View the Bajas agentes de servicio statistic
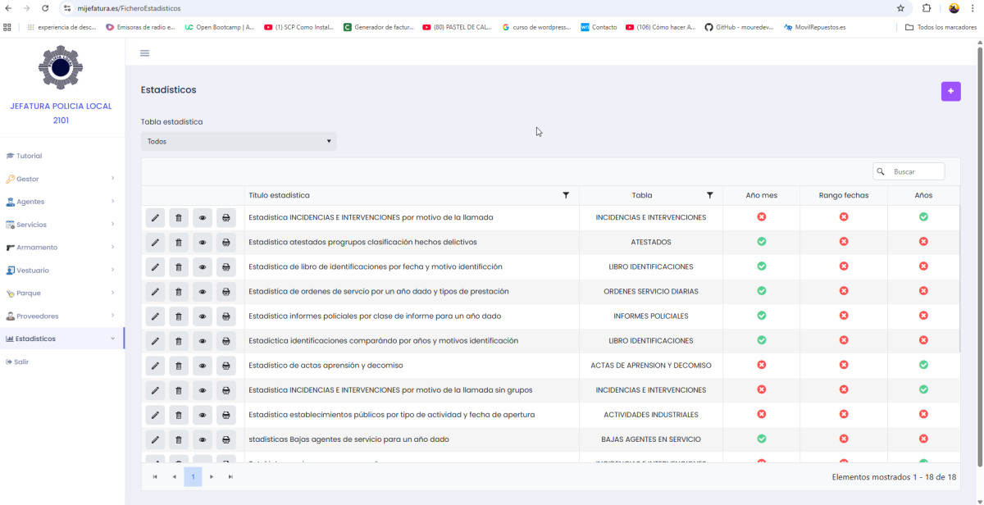984x505 pixels. tap(203, 439)
